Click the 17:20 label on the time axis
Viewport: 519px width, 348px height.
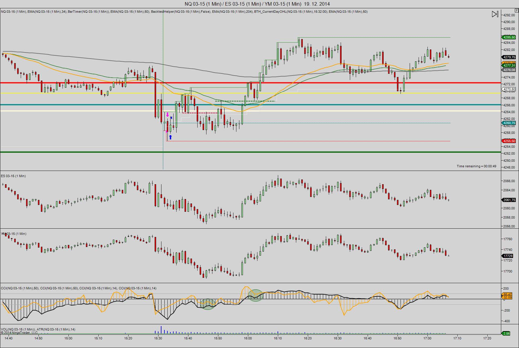pos(487,338)
